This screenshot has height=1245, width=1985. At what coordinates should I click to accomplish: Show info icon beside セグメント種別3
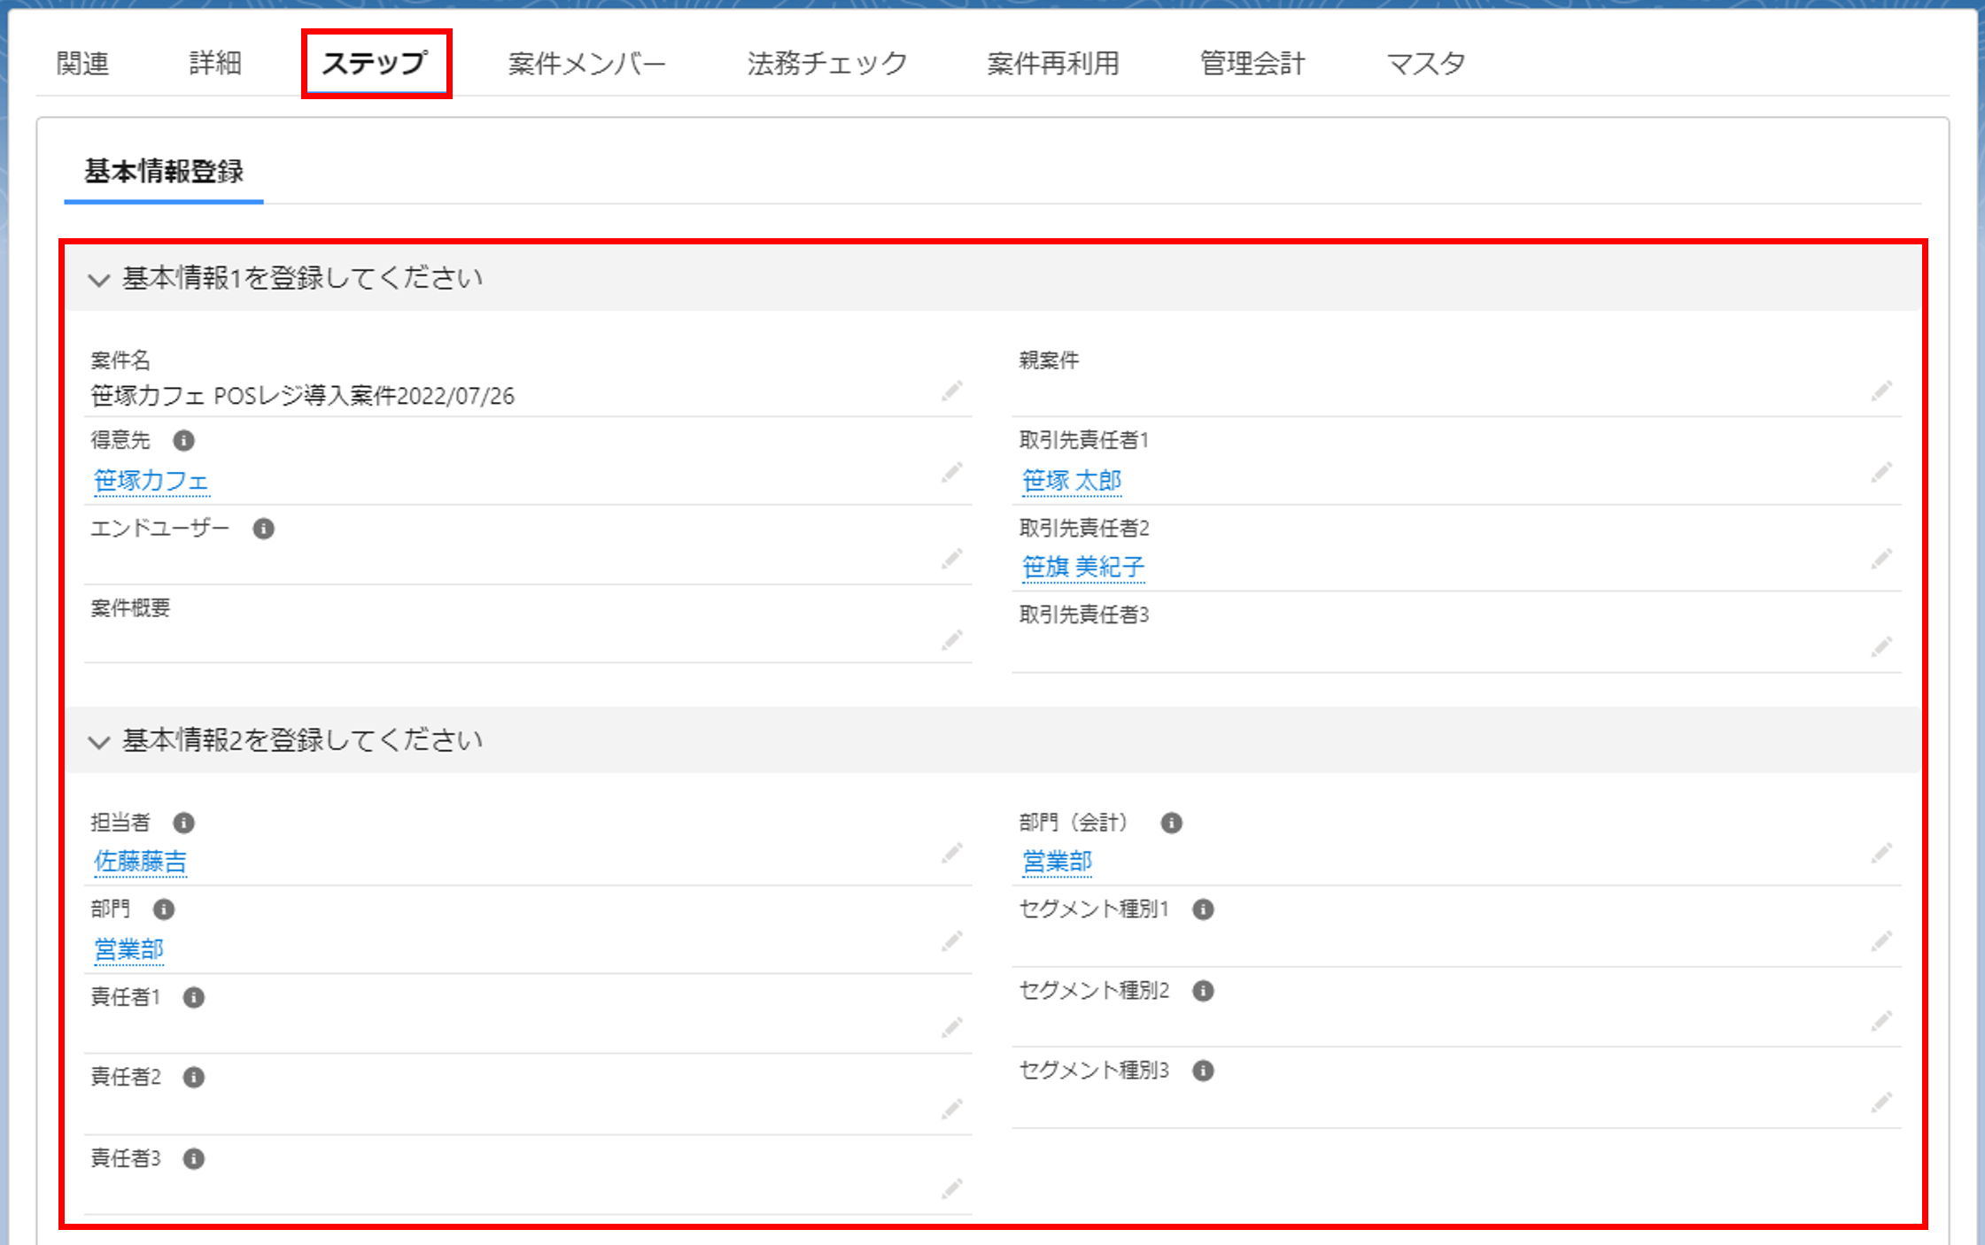point(1203,1071)
